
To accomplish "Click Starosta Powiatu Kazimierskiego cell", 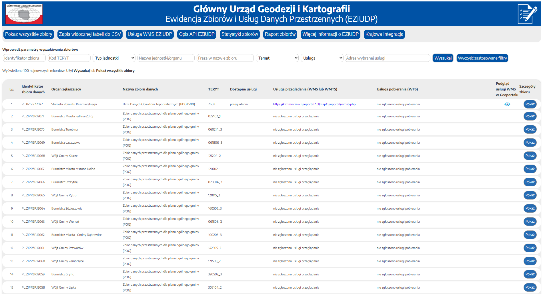I will (x=74, y=104).
